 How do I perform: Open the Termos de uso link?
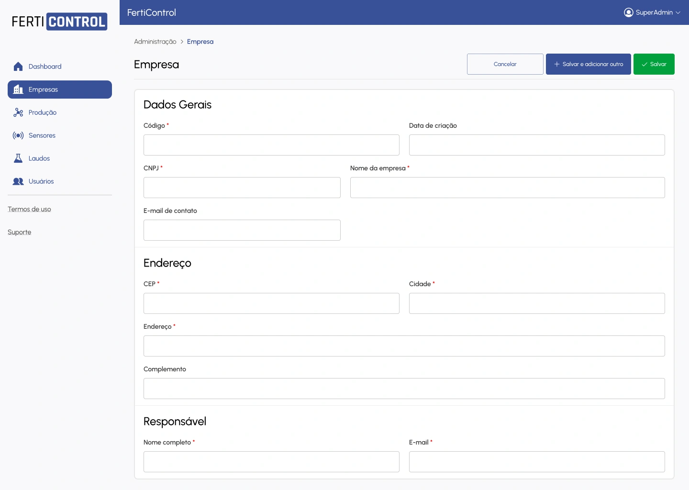pyautogui.click(x=29, y=209)
